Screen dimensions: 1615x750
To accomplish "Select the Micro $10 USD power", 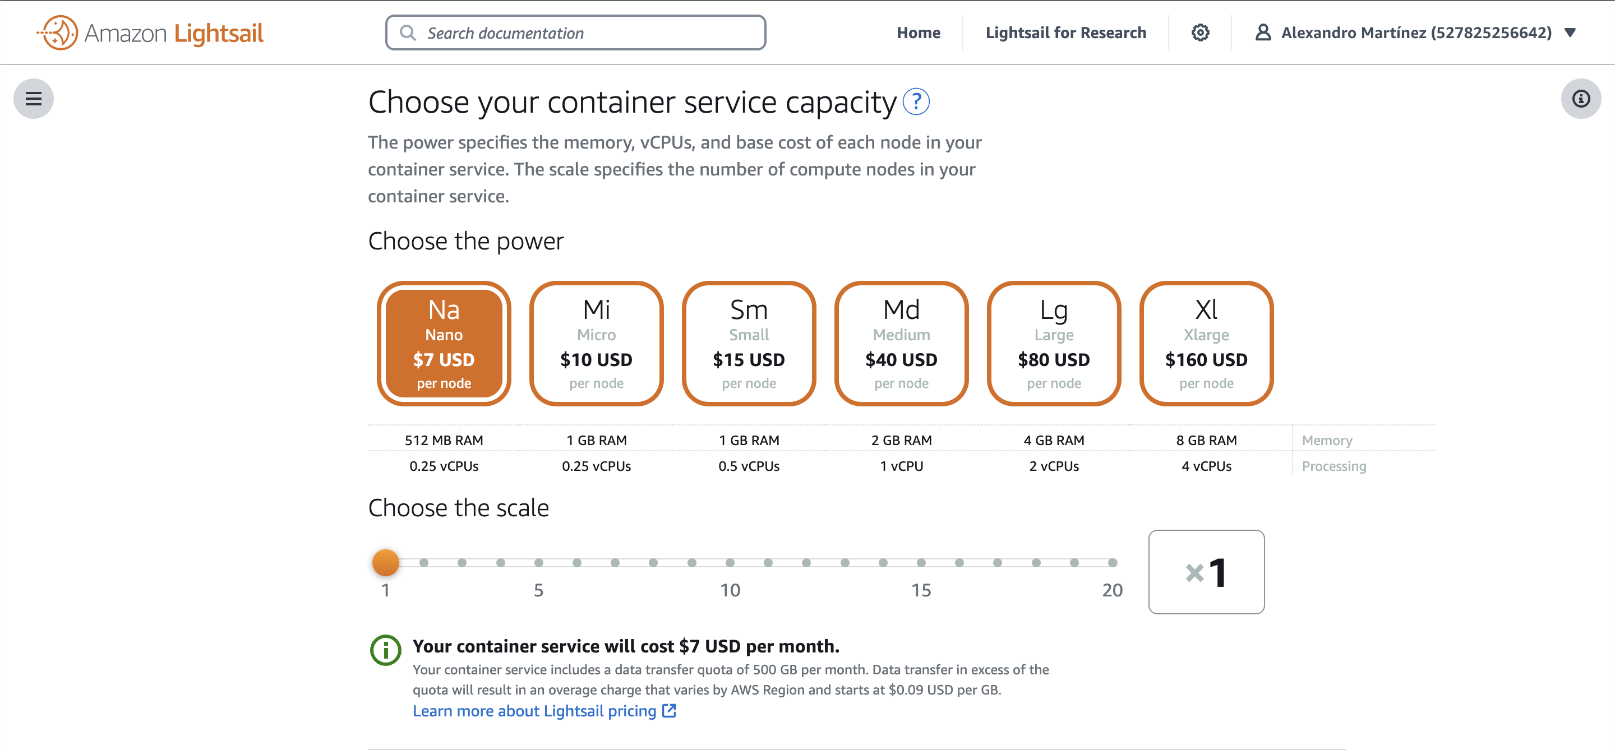I will 596,344.
